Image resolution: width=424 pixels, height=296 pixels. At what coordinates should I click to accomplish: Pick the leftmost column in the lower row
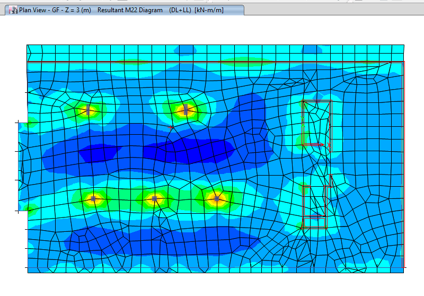93,198
